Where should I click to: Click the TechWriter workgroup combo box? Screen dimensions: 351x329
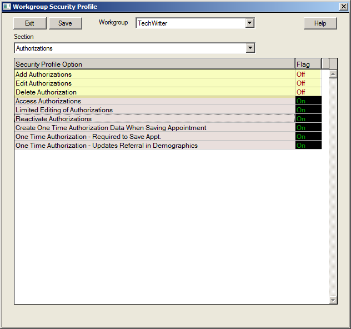(190, 23)
